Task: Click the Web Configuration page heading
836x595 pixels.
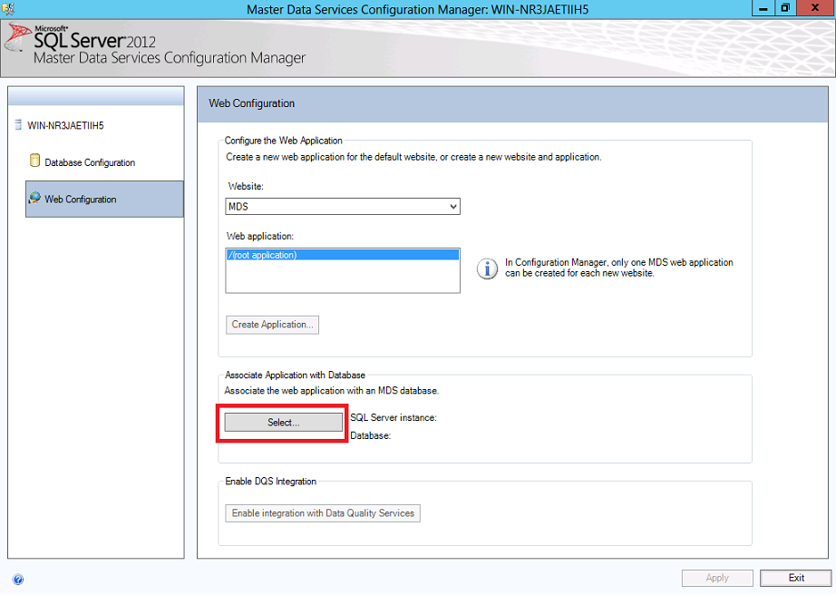Action: click(252, 103)
